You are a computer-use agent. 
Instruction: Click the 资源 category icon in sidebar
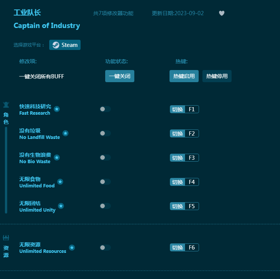click(6, 238)
